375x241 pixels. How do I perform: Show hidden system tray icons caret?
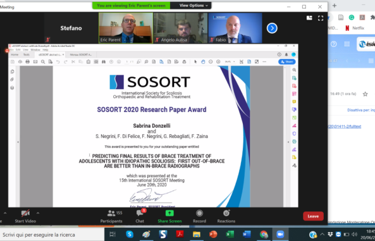[322, 234]
